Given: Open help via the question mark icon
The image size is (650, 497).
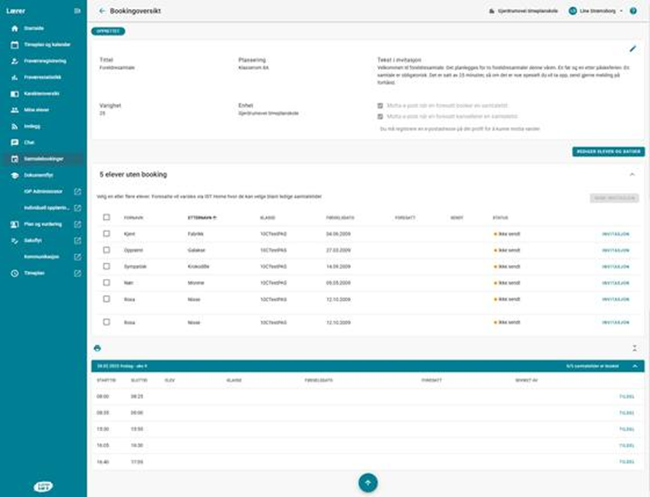Looking at the screenshot, I should (x=633, y=11).
